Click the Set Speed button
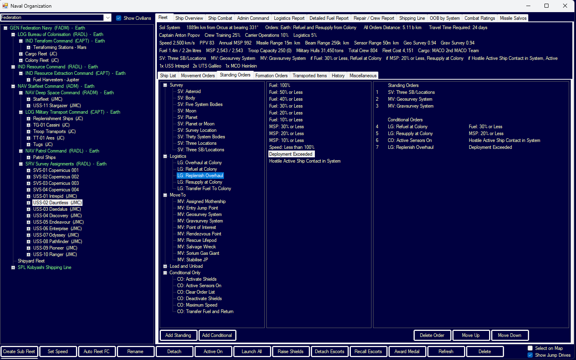This screenshot has height=360, width=576. [58, 352]
